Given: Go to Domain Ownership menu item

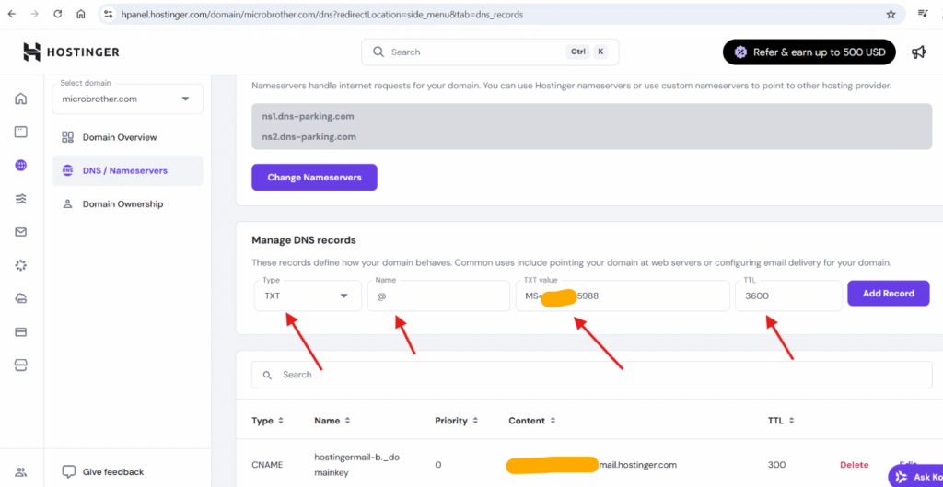Looking at the screenshot, I should 122,203.
